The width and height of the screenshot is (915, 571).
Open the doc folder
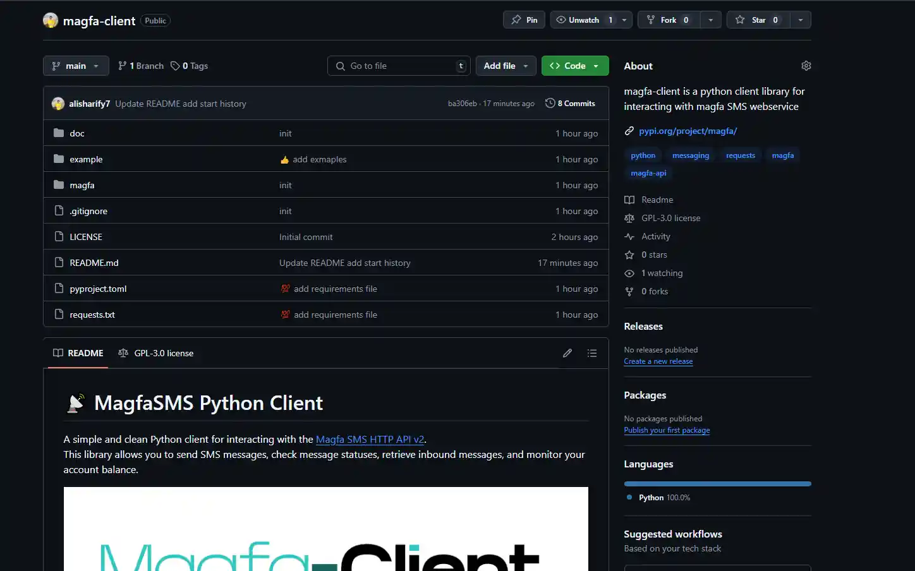[x=77, y=133]
